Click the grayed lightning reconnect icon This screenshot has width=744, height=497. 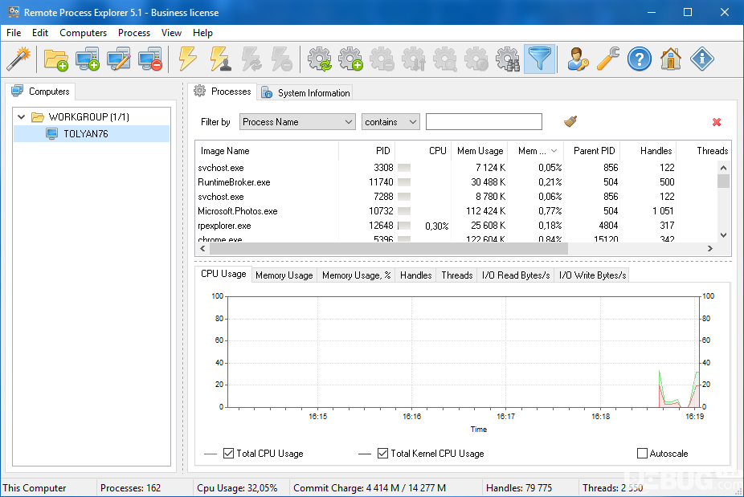pos(251,59)
